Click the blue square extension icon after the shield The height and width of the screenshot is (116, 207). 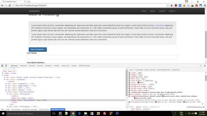click(180, 5)
